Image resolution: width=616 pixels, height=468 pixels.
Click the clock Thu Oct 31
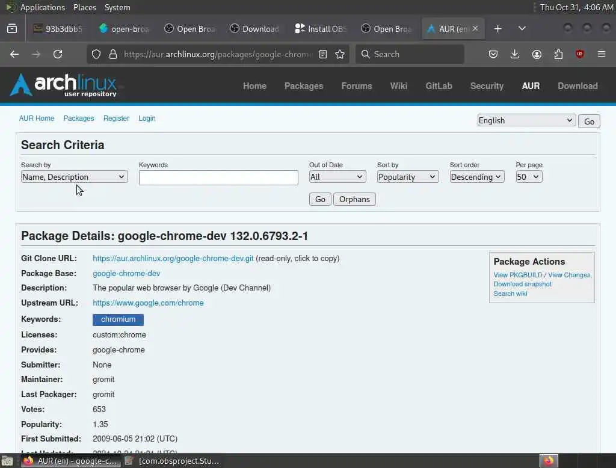pyautogui.click(x=576, y=7)
